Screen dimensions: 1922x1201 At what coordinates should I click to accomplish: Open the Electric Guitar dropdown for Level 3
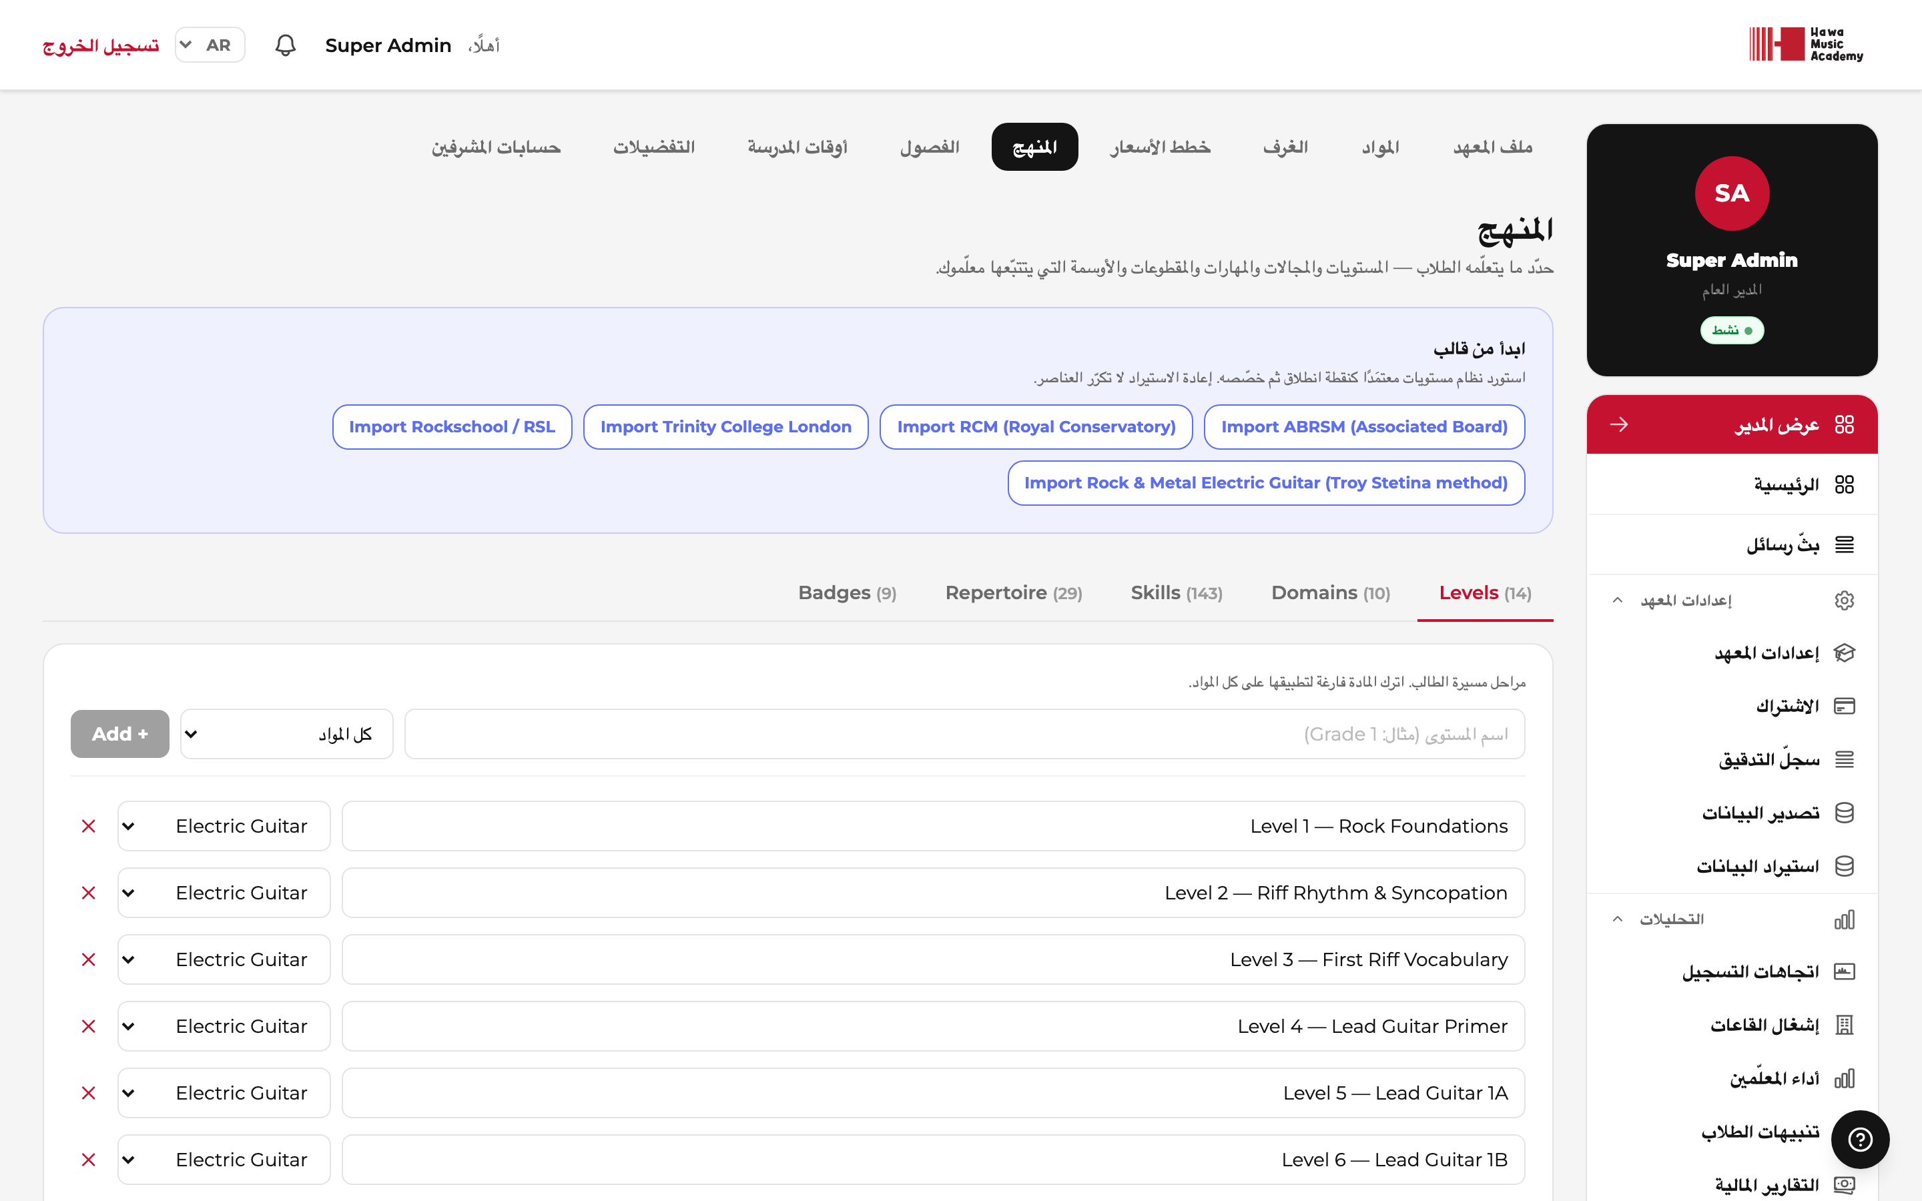(224, 959)
